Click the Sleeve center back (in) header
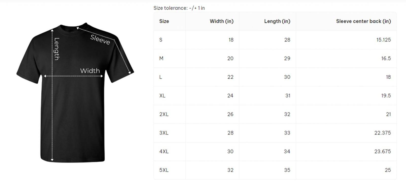Viewport: 406px width, 186px height. [x=363, y=21]
